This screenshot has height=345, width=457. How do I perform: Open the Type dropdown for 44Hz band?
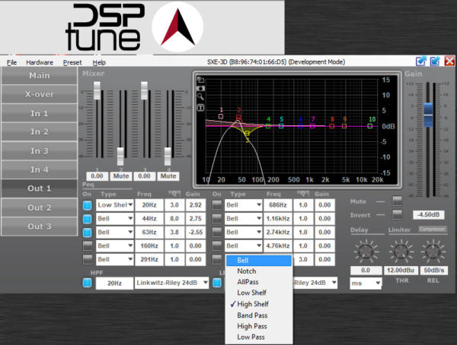tap(116, 219)
